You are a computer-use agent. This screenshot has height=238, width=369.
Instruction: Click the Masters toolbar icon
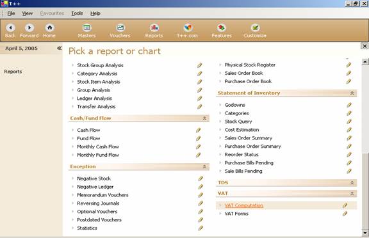pos(87,28)
